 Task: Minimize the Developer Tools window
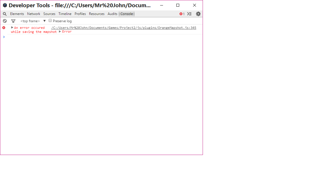[162, 5]
